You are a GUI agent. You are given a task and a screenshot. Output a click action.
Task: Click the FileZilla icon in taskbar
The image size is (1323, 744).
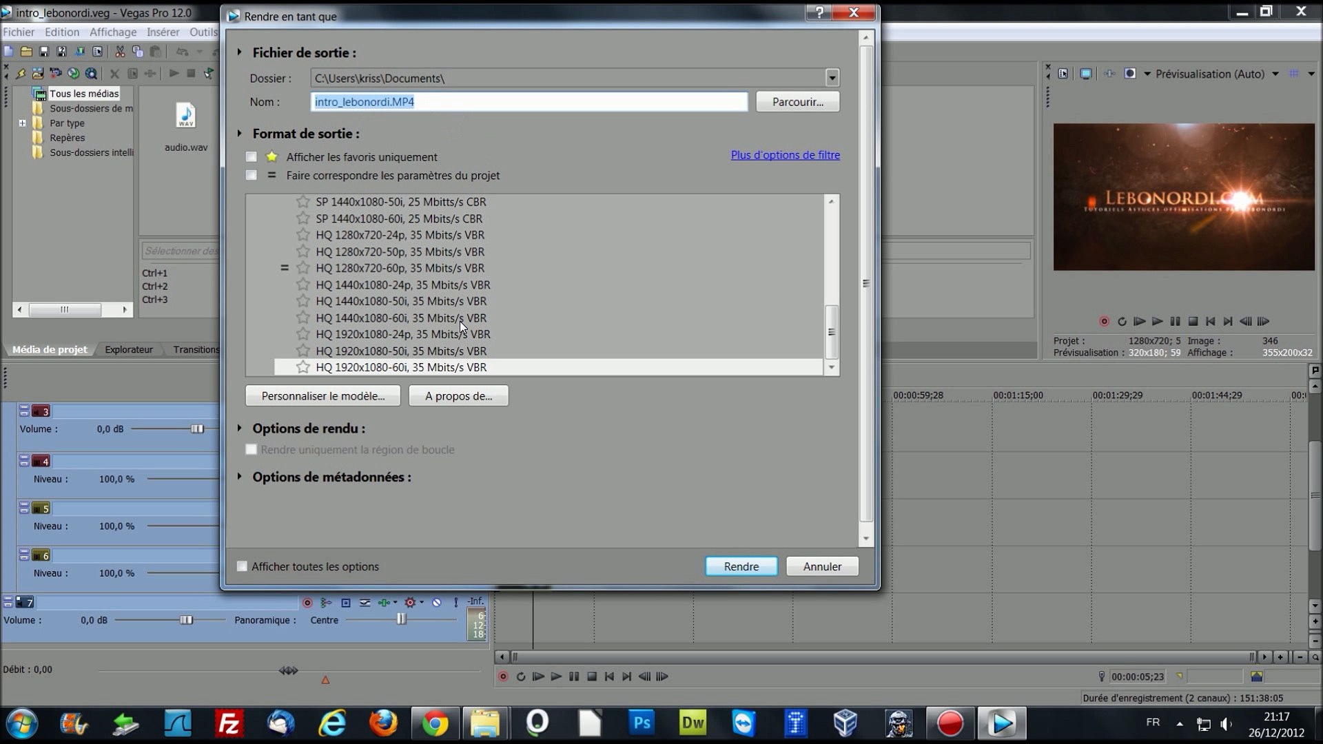pos(228,723)
